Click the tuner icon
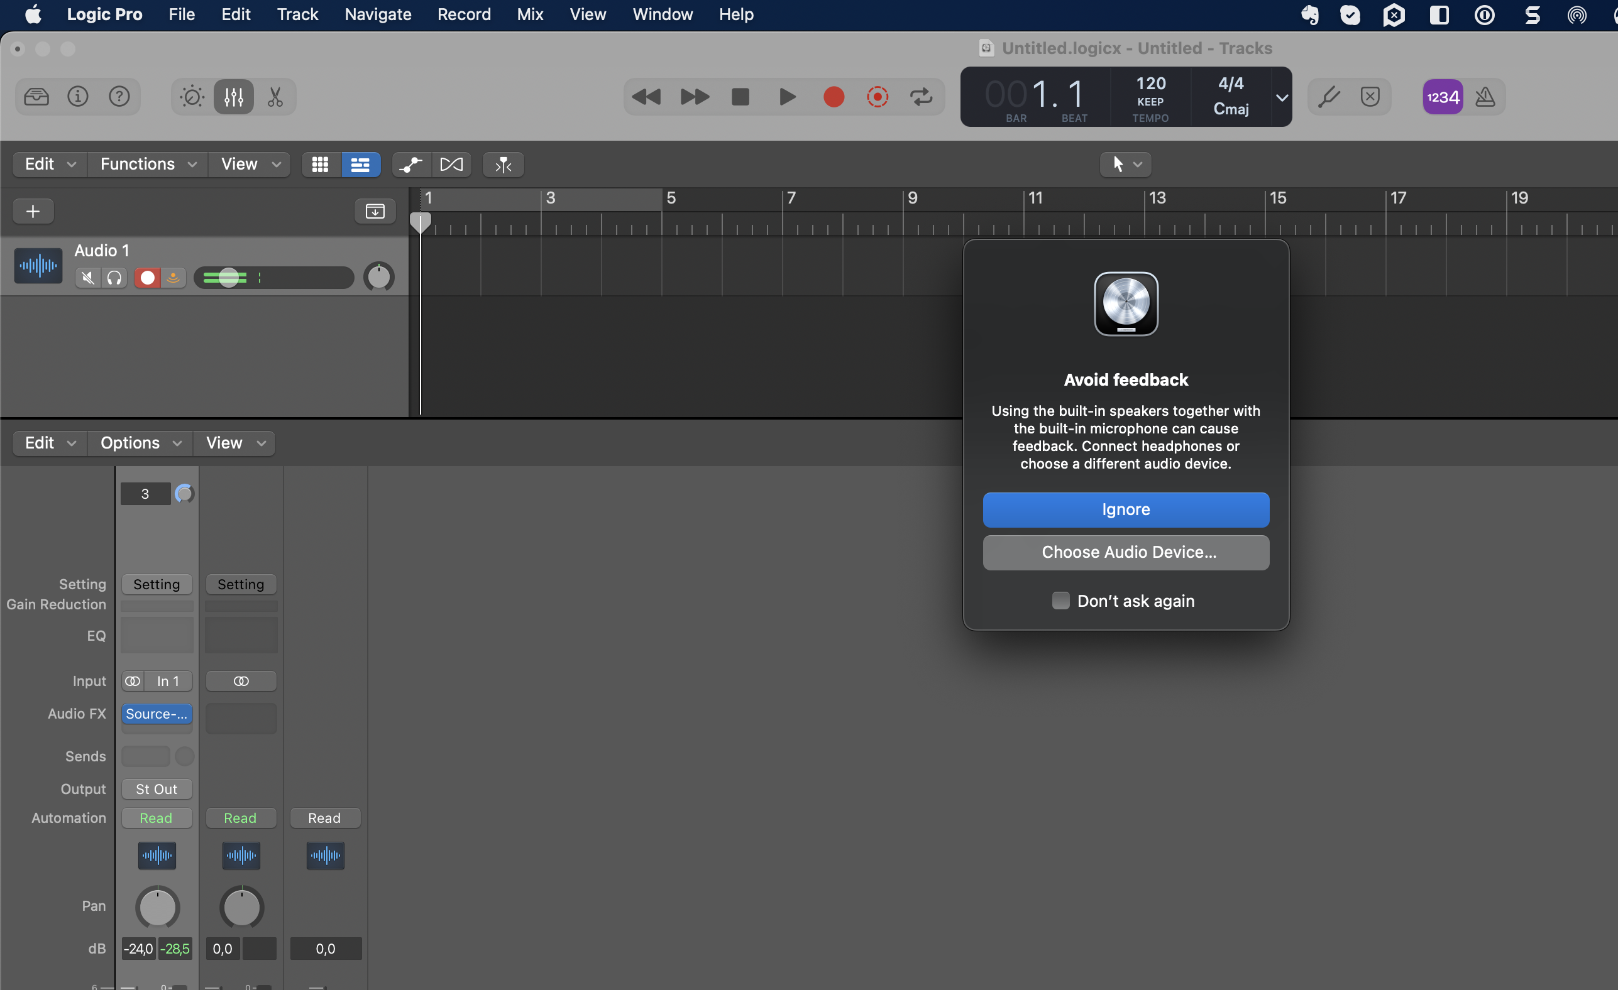1618x990 pixels. click(x=1329, y=97)
